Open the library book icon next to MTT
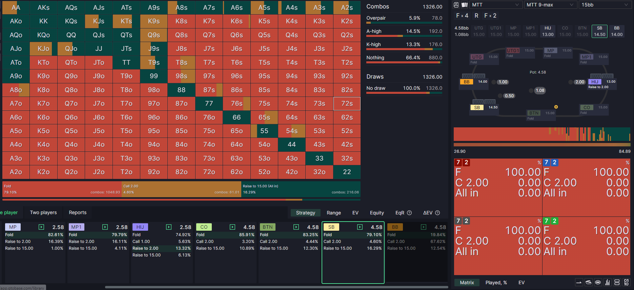 [x=456, y=5]
